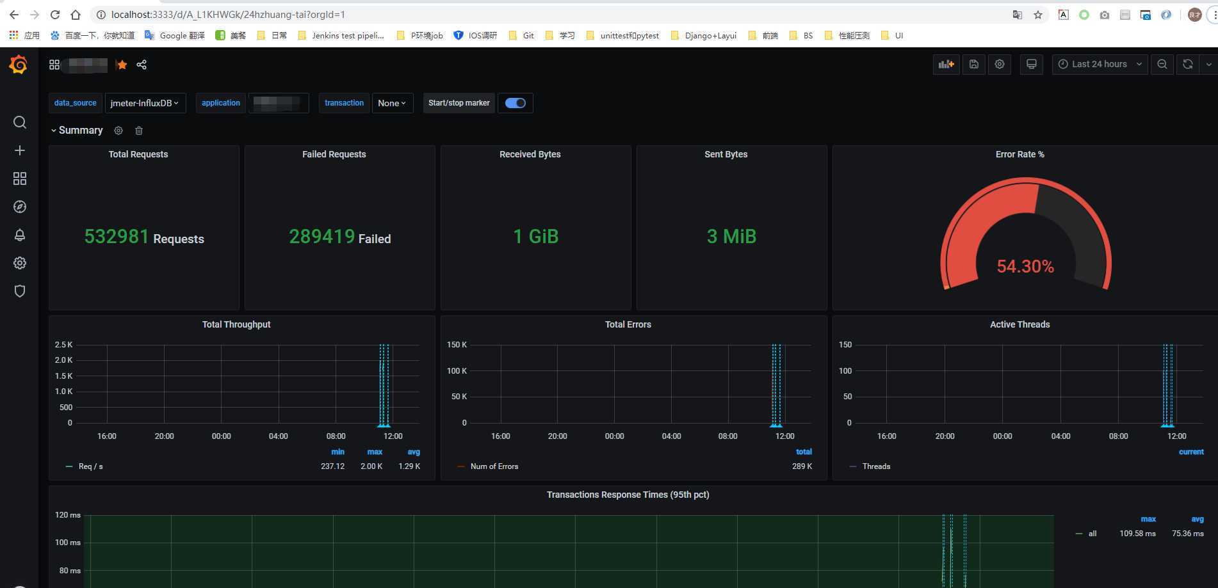Open the 应用 apps shortcut in bookmarks

coord(24,36)
